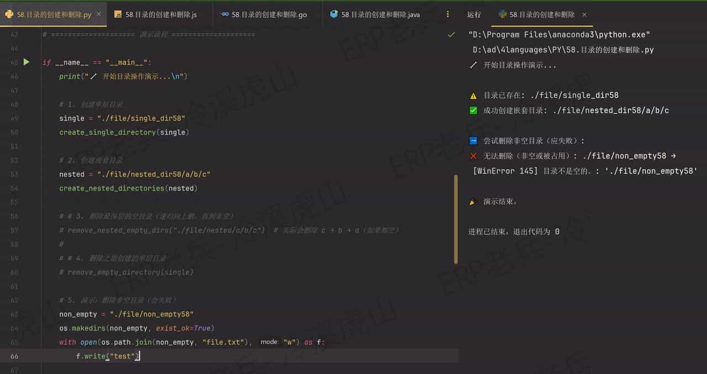Close the active .py editor tab
Viewport: 707px width, 374px height.
pos(98,15)
